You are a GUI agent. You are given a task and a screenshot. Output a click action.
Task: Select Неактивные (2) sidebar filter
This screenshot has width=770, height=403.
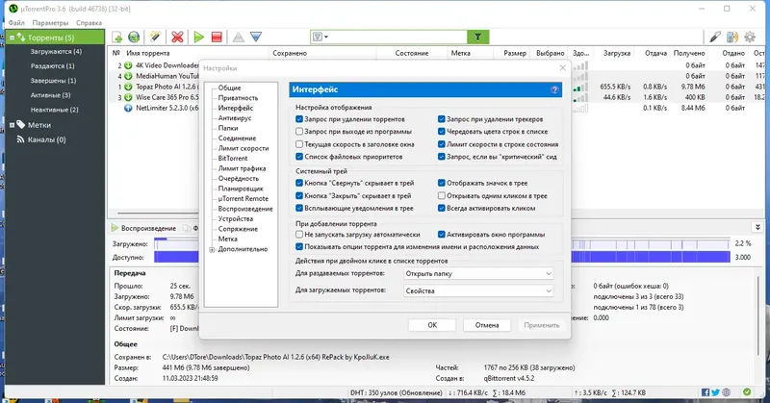[54, 110]
